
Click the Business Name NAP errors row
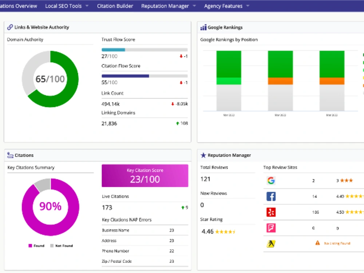(x=145, y=230)
